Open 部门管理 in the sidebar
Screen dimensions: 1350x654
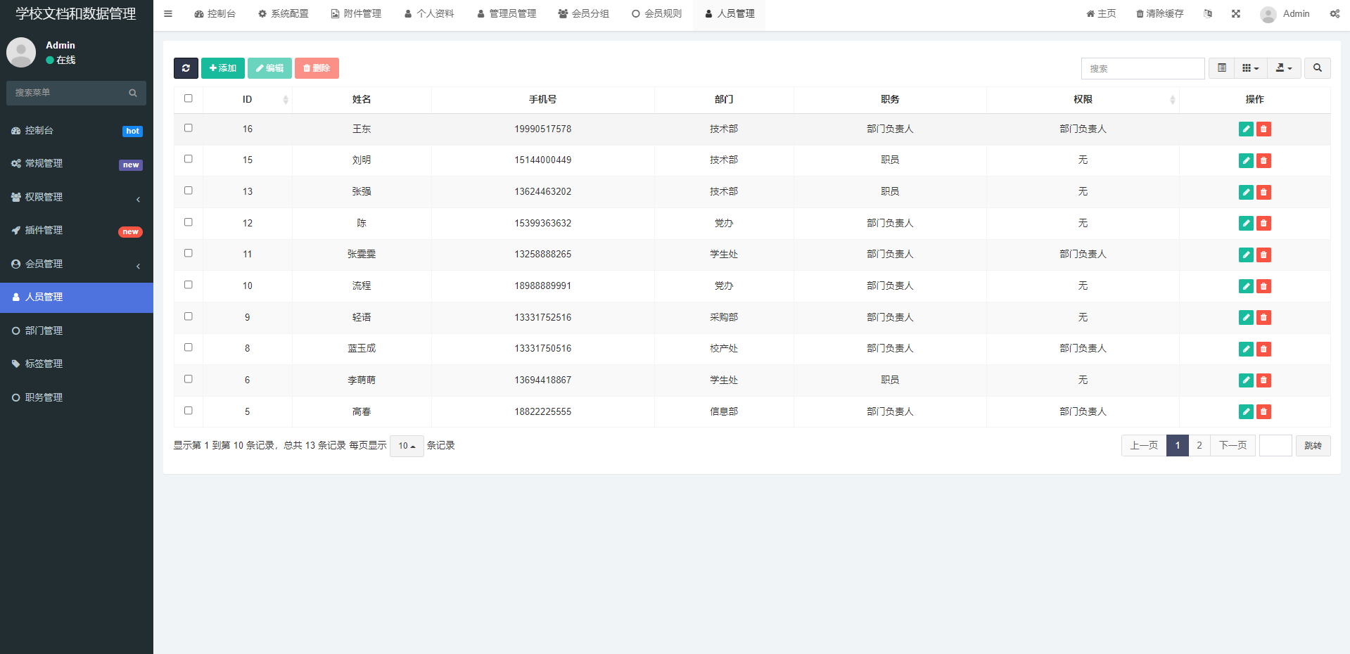point(44,331)
